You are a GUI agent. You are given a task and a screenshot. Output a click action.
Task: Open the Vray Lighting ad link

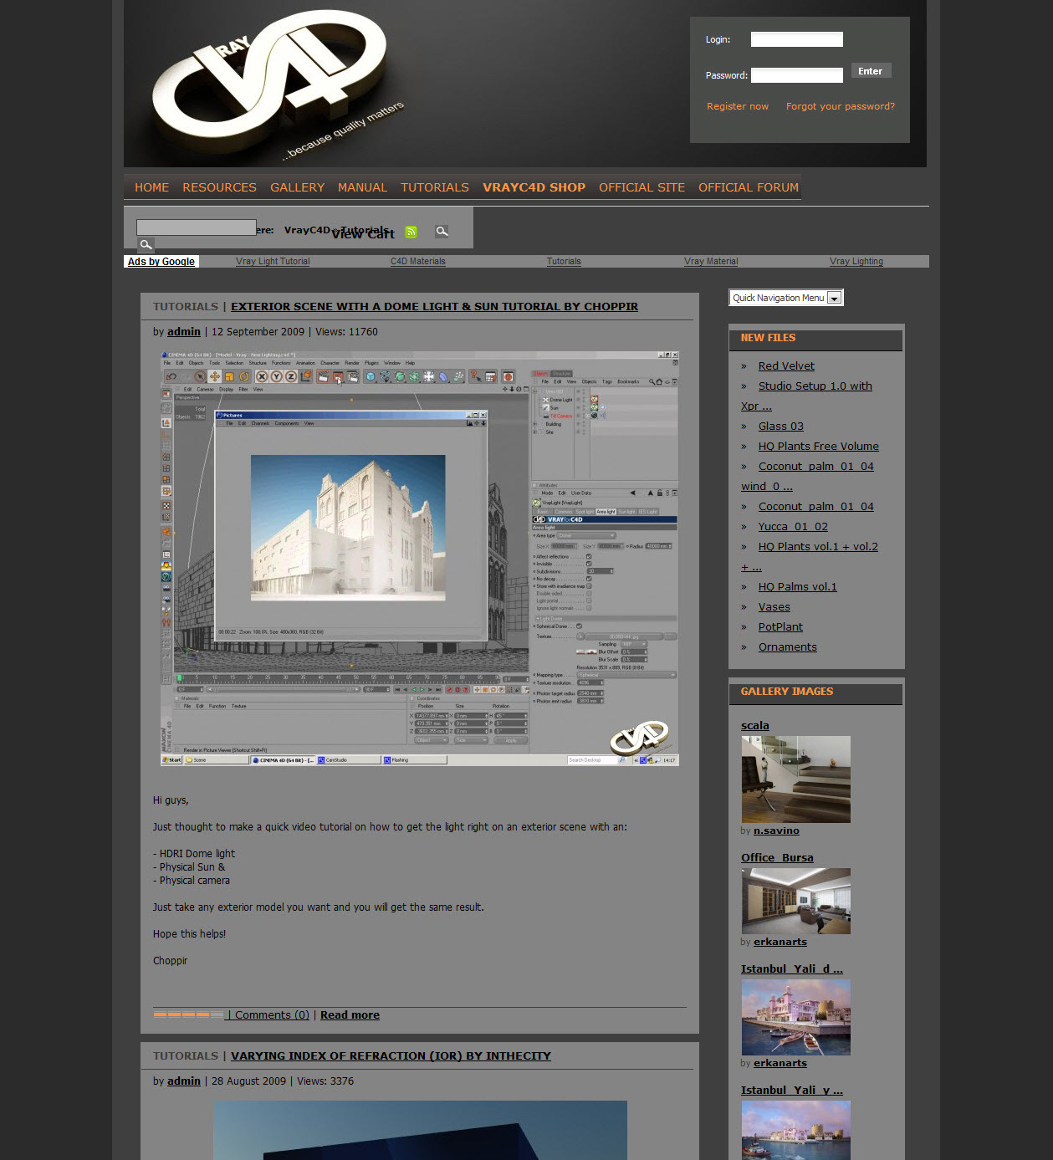pyautogui.click(x=856, y=262)
